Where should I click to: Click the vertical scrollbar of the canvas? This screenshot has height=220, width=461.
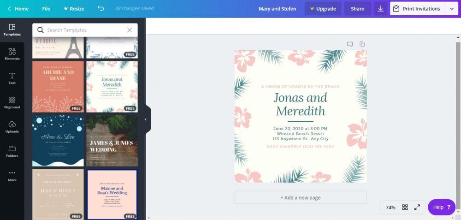click(458, 126)
